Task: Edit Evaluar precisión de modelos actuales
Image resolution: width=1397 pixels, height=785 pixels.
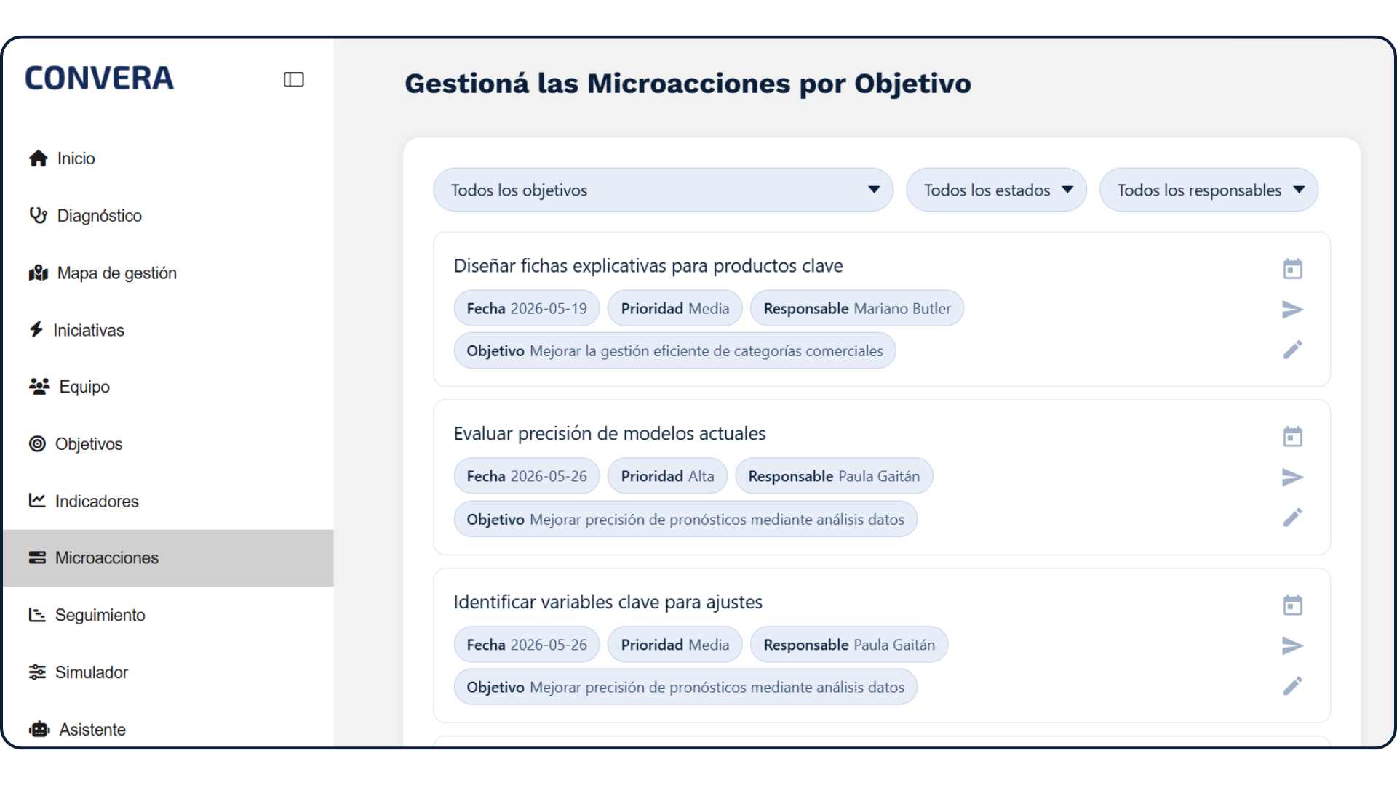Action: [x=1292, y=518]
